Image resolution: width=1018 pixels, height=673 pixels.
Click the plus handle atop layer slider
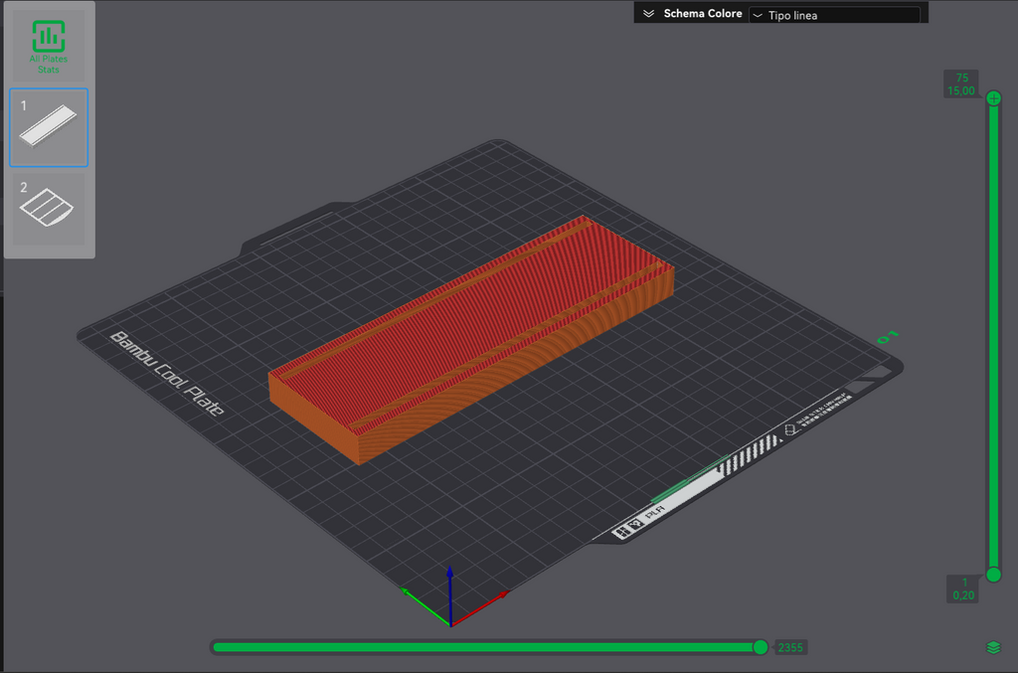(x=993, y=98)
